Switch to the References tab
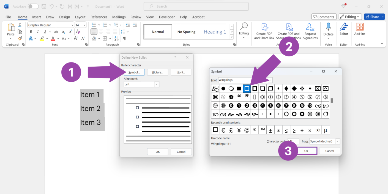The height and width of the screenshot is (194, 388). coord(99,17)
